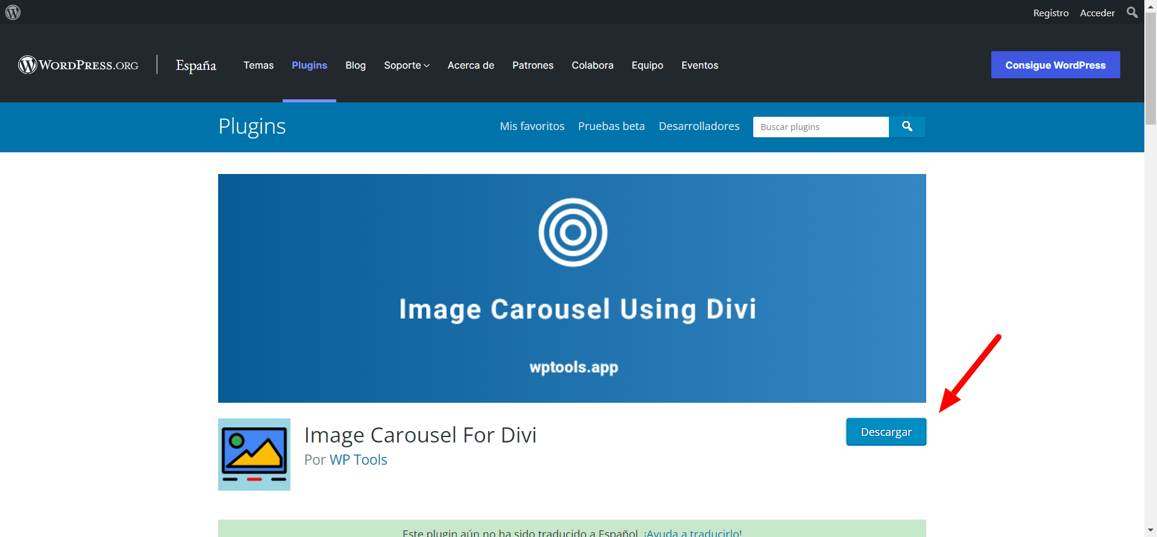Focus the Buscar plugins search field

pyautogui.click(x=821, y=127)
